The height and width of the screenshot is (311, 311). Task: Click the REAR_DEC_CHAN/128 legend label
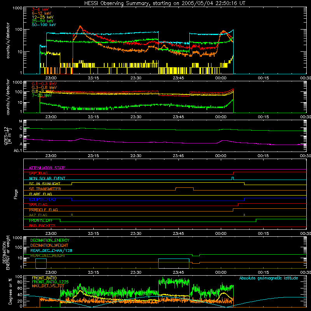tap(51, 251)
